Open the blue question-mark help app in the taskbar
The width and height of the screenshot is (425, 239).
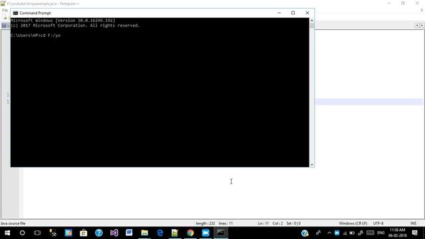click(99, 233)
